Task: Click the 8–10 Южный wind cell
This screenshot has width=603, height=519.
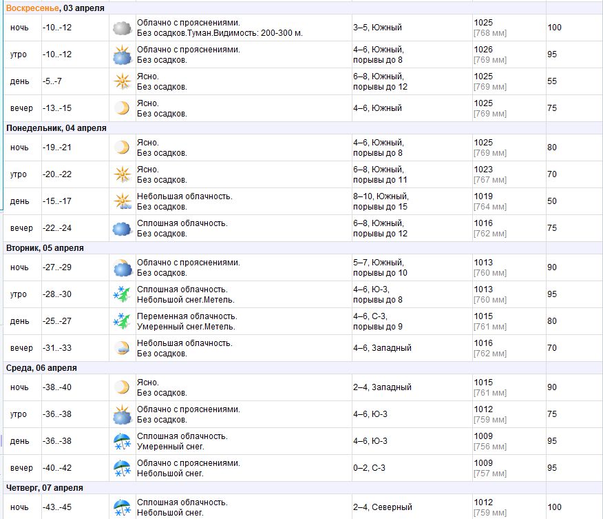Action: [x=381, y=201]
